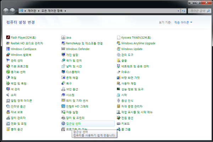Image resolution: width=213 pixels, height=142 pixels.
Task: Click the '장치 및 프린터' link
Action: 75,118
